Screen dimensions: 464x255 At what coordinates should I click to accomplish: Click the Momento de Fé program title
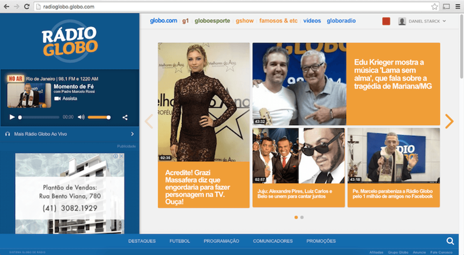(74, 86)
